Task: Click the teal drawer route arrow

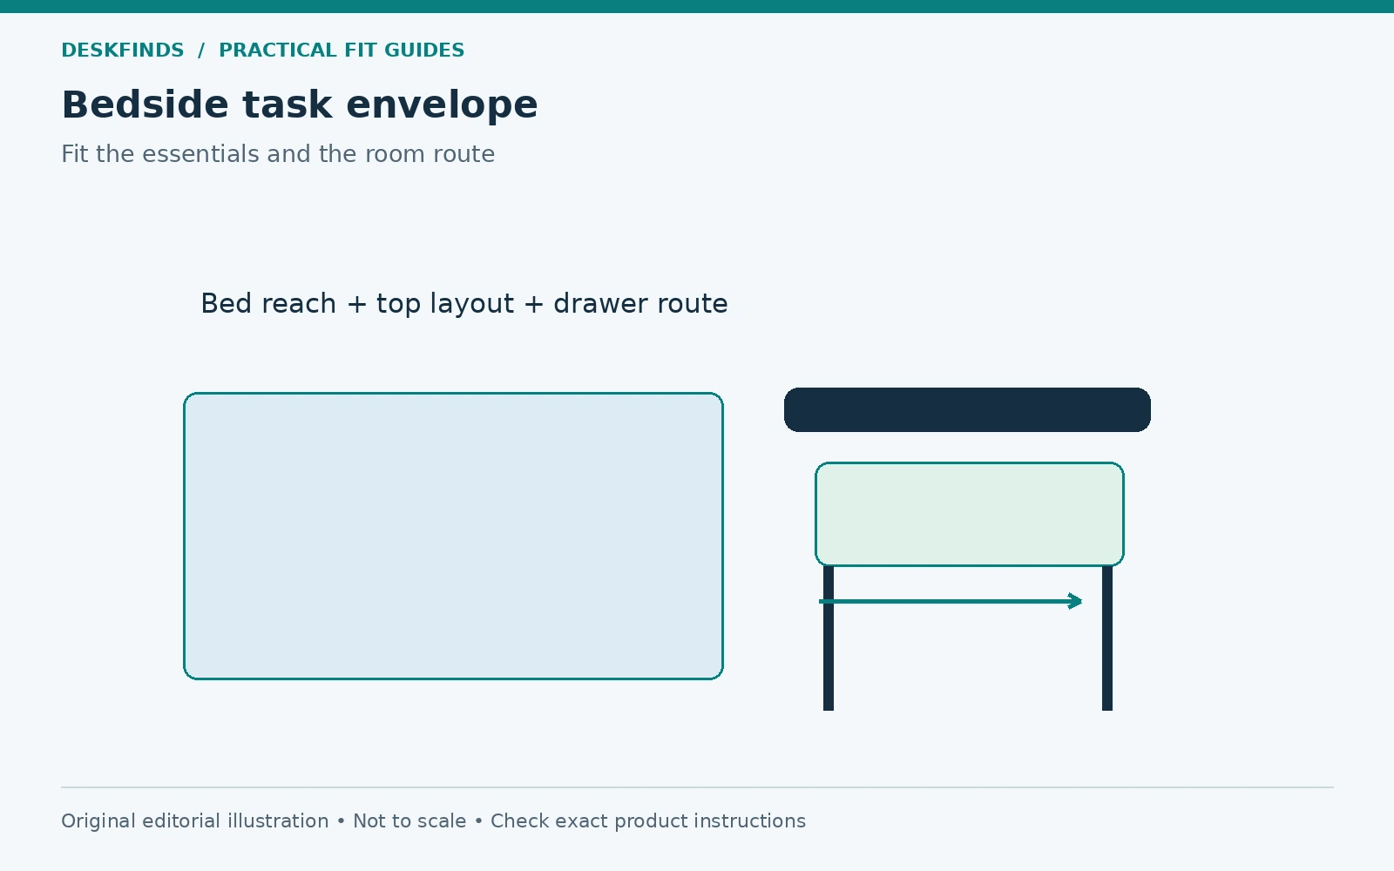Action: pos(951,601)
